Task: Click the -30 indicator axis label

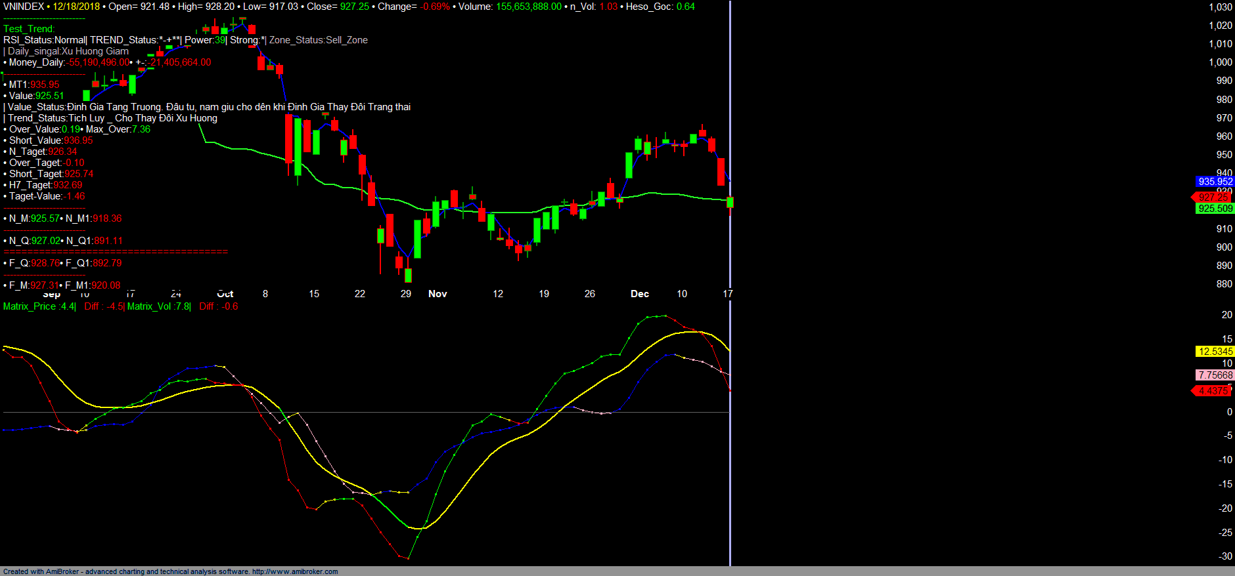Action: [x=1225, y=556]
